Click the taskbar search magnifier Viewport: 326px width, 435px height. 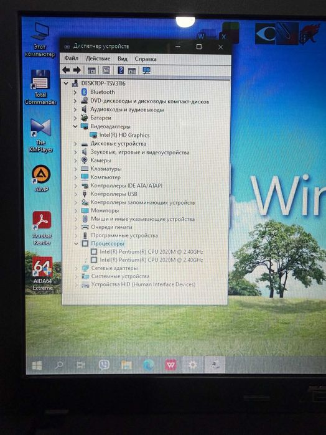59,365
